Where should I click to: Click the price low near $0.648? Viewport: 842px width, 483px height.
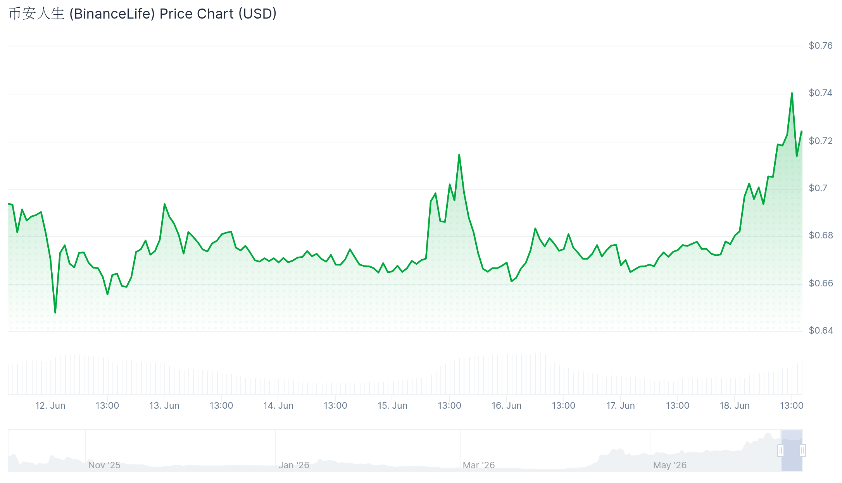tap(55, 312)
